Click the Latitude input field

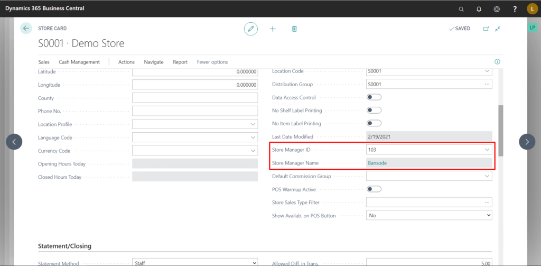tap(195, 71)
